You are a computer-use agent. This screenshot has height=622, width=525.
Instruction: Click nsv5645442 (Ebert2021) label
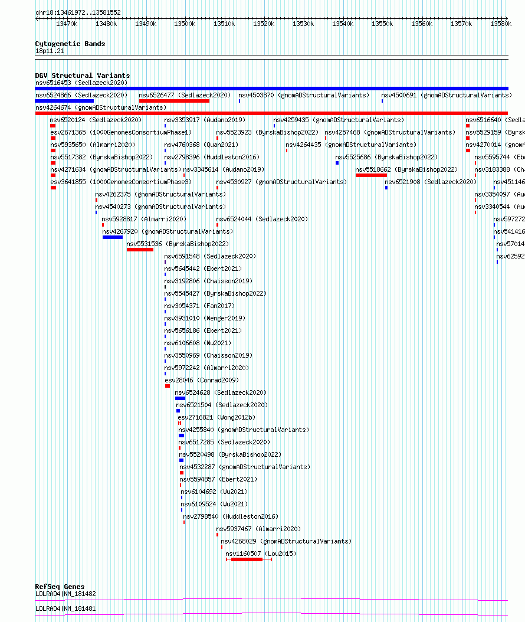tap(203, 269)
